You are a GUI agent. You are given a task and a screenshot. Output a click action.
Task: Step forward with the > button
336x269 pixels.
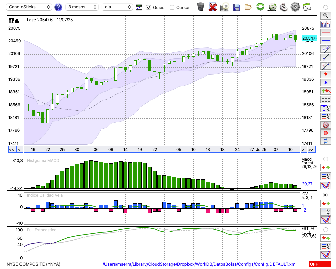(303, 150)
